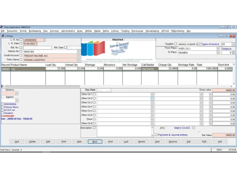Open the Query menu
This screenshot has height=178, width=237.
point(80,31)
